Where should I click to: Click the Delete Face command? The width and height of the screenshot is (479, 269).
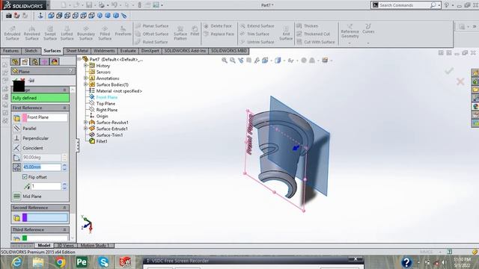pos(218,26)
